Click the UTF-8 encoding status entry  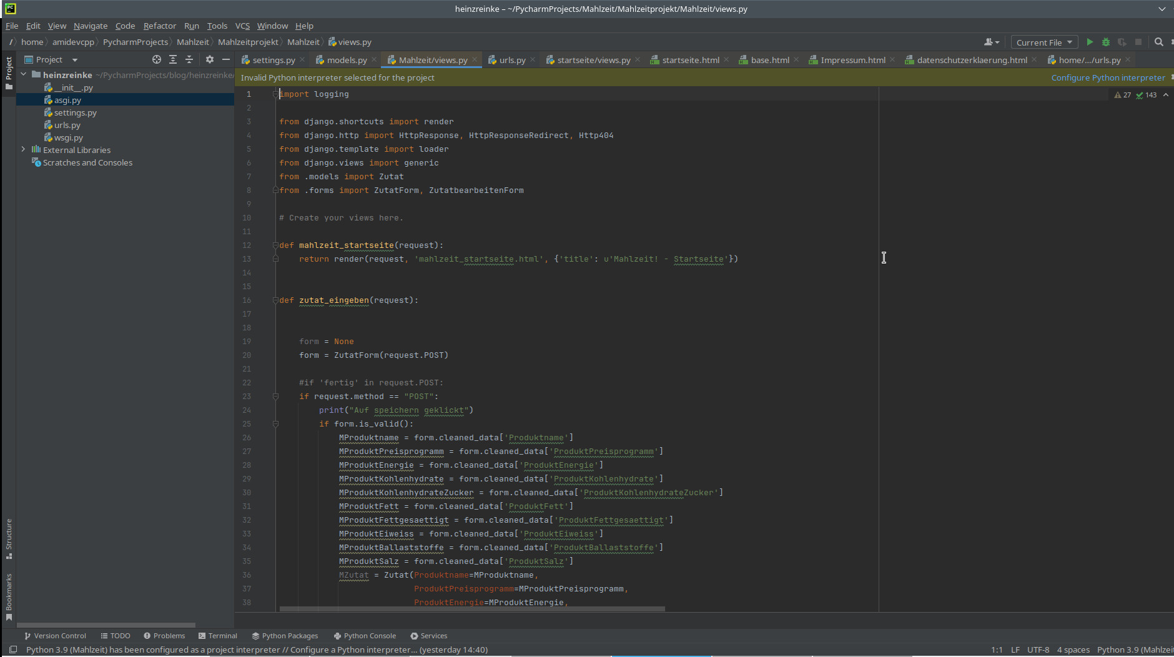(x=1038, y=650)
